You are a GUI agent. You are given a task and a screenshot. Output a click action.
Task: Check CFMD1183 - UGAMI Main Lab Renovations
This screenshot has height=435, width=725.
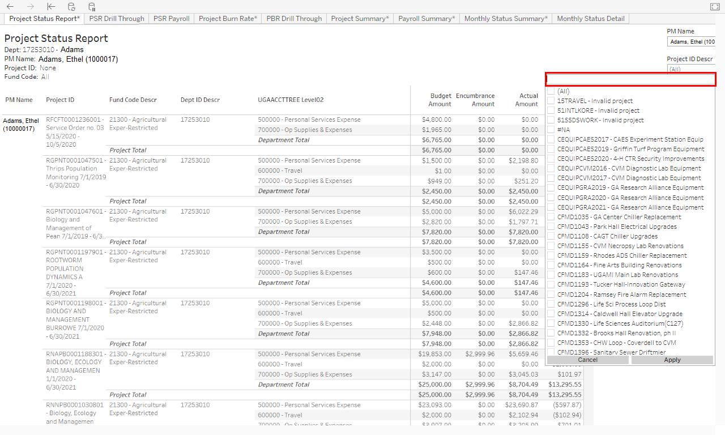point(551,275)
